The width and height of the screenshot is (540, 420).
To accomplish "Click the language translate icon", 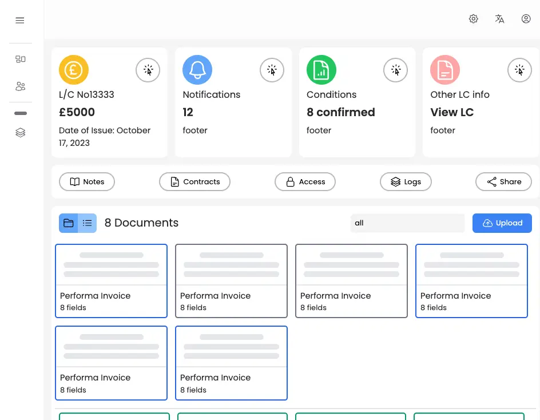I will pos(500,19).
